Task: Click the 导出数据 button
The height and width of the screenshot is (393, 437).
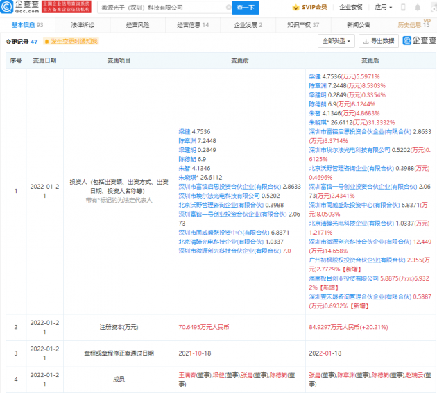Action: [379, 41]
